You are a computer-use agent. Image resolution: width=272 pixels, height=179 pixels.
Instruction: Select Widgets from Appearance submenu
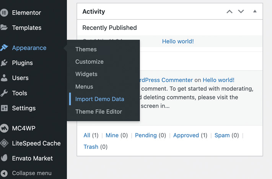86,74
